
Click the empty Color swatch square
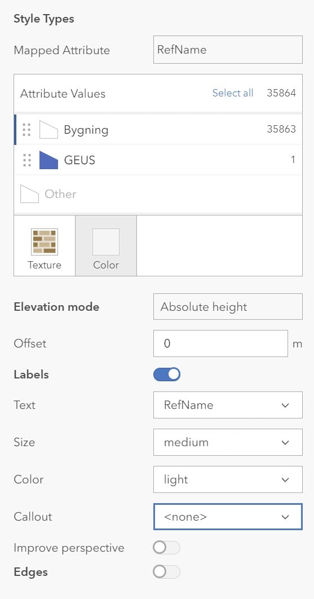(x=106, y=242)
